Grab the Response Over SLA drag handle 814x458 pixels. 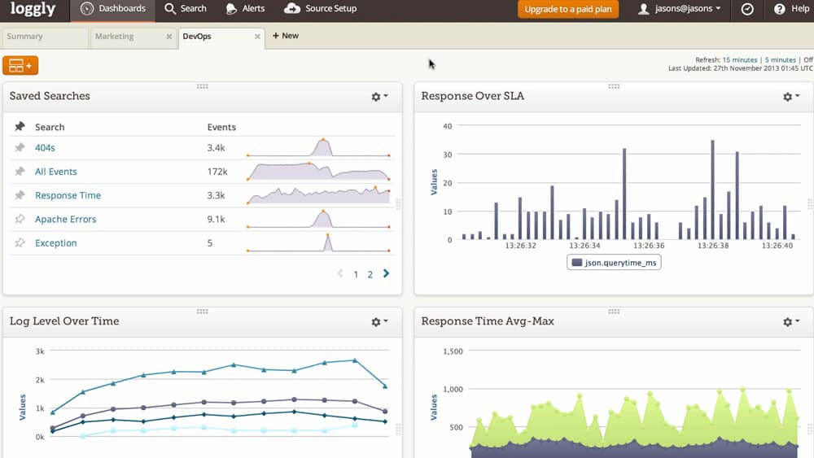614,86
